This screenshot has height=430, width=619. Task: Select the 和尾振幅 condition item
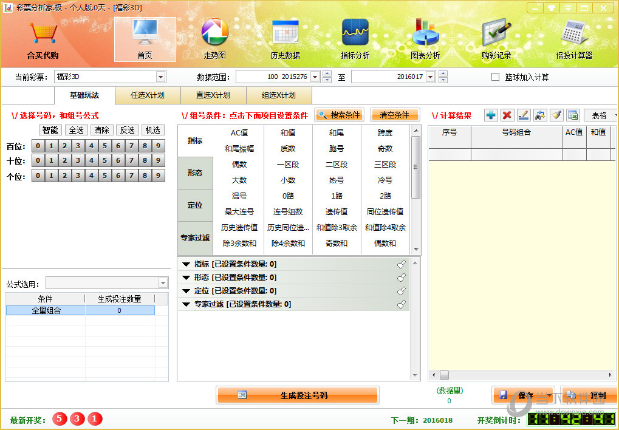[239, 149]
